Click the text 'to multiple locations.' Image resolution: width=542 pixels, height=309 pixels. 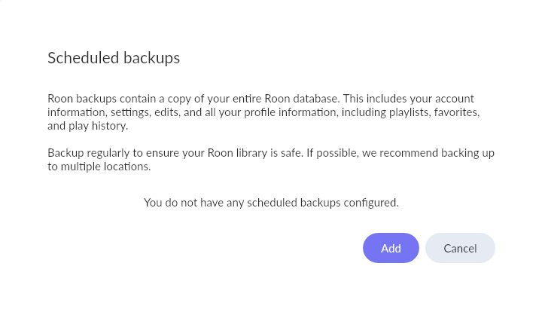tap(99, 167)
